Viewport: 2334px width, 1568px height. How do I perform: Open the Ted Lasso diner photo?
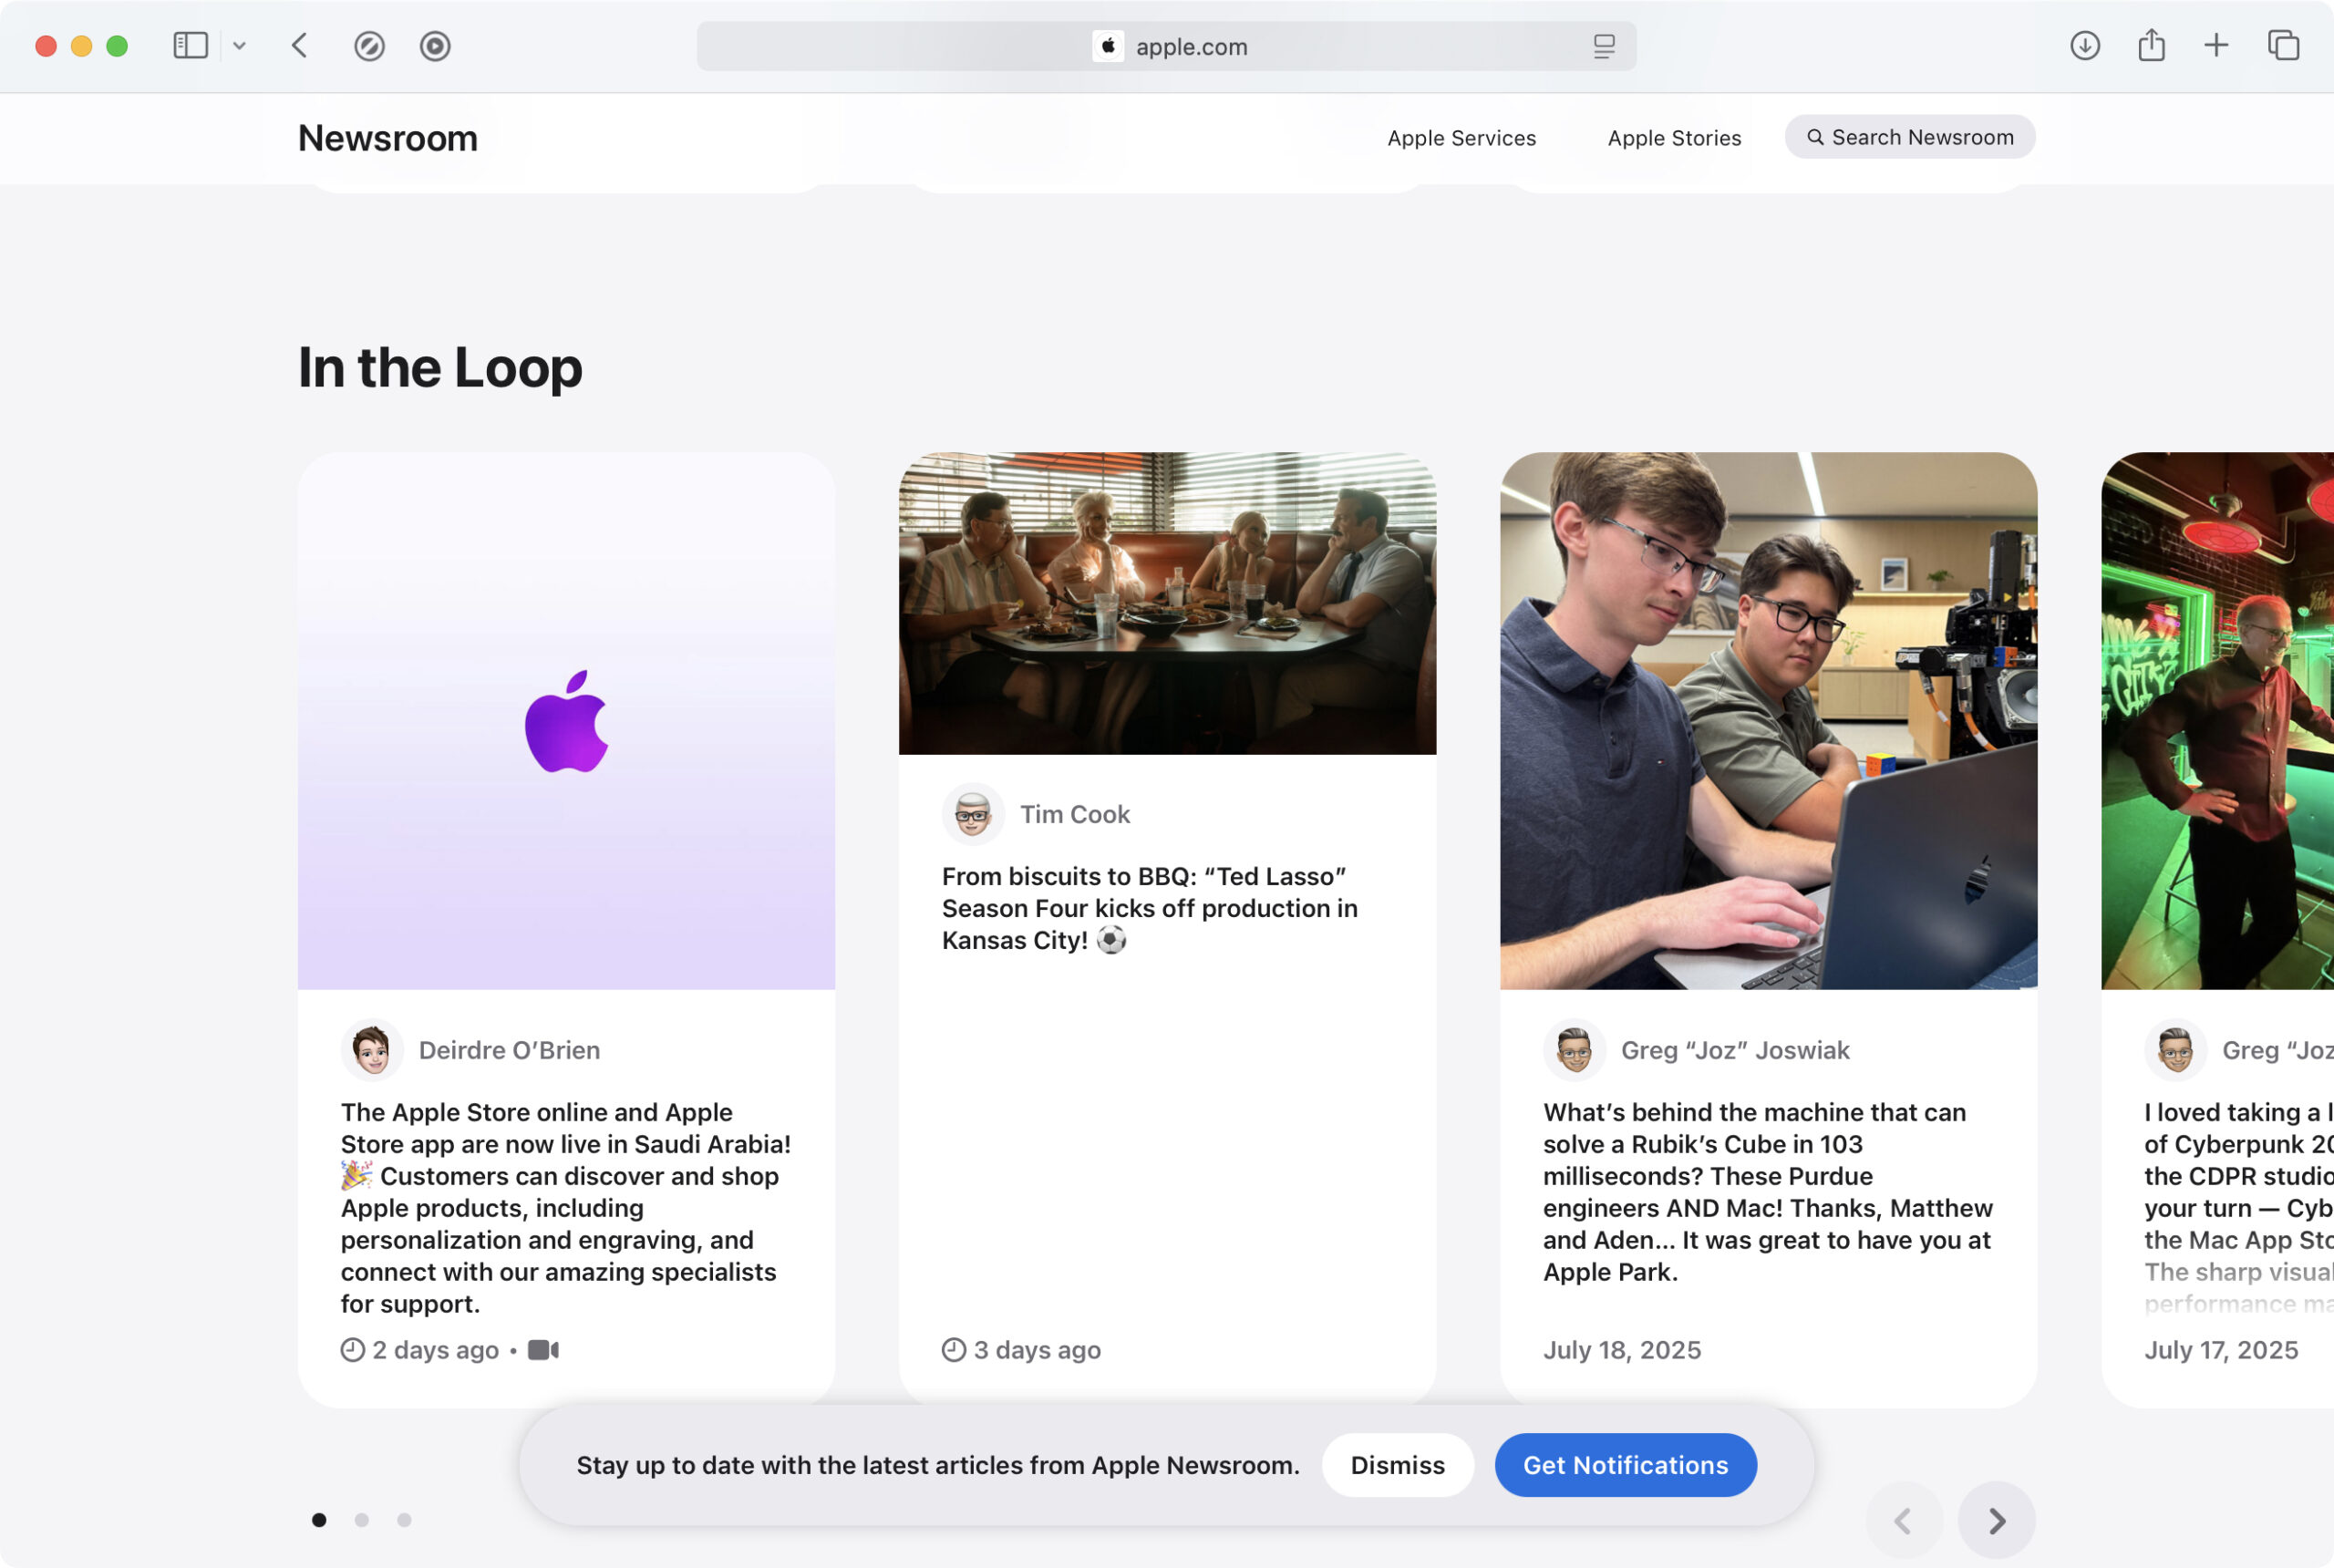1167,603
